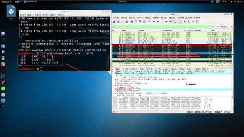Click the expert info red circle in status bar
The image size is (244, 137).
coord(114,112)
